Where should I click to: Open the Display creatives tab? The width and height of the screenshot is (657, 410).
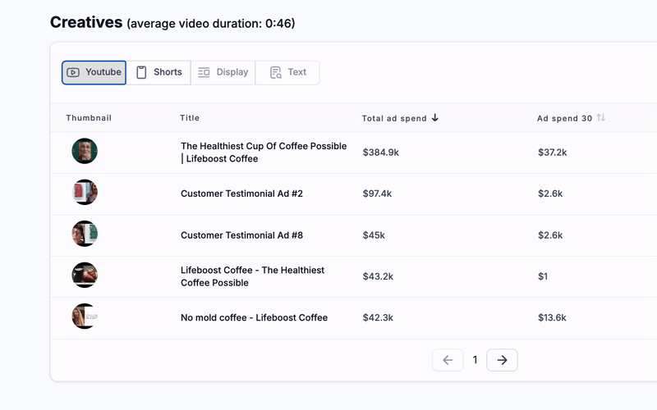coord(223,72)
